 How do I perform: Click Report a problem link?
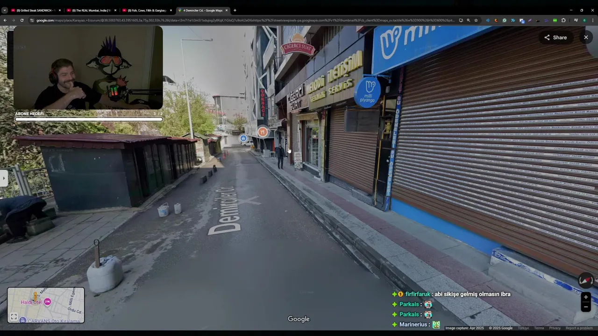pos(579,328)
